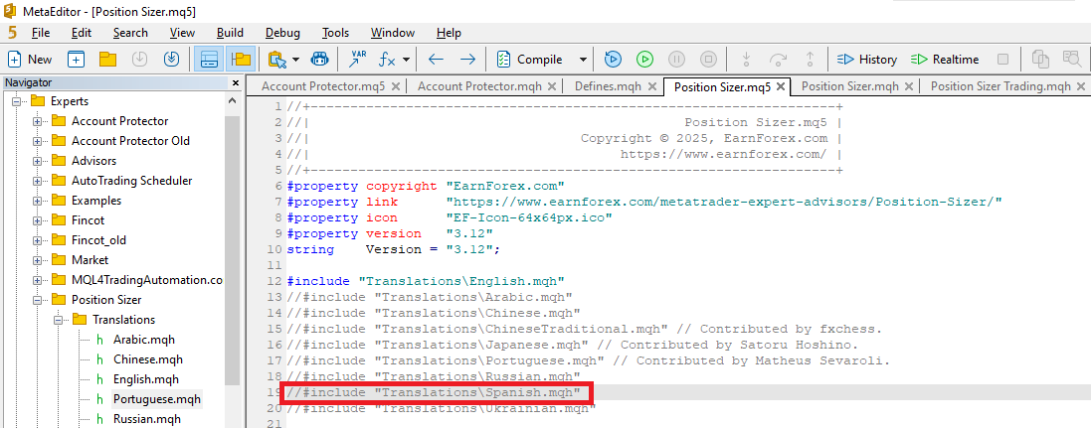
Task: Open the Tools menu
Action: (335, 33)
